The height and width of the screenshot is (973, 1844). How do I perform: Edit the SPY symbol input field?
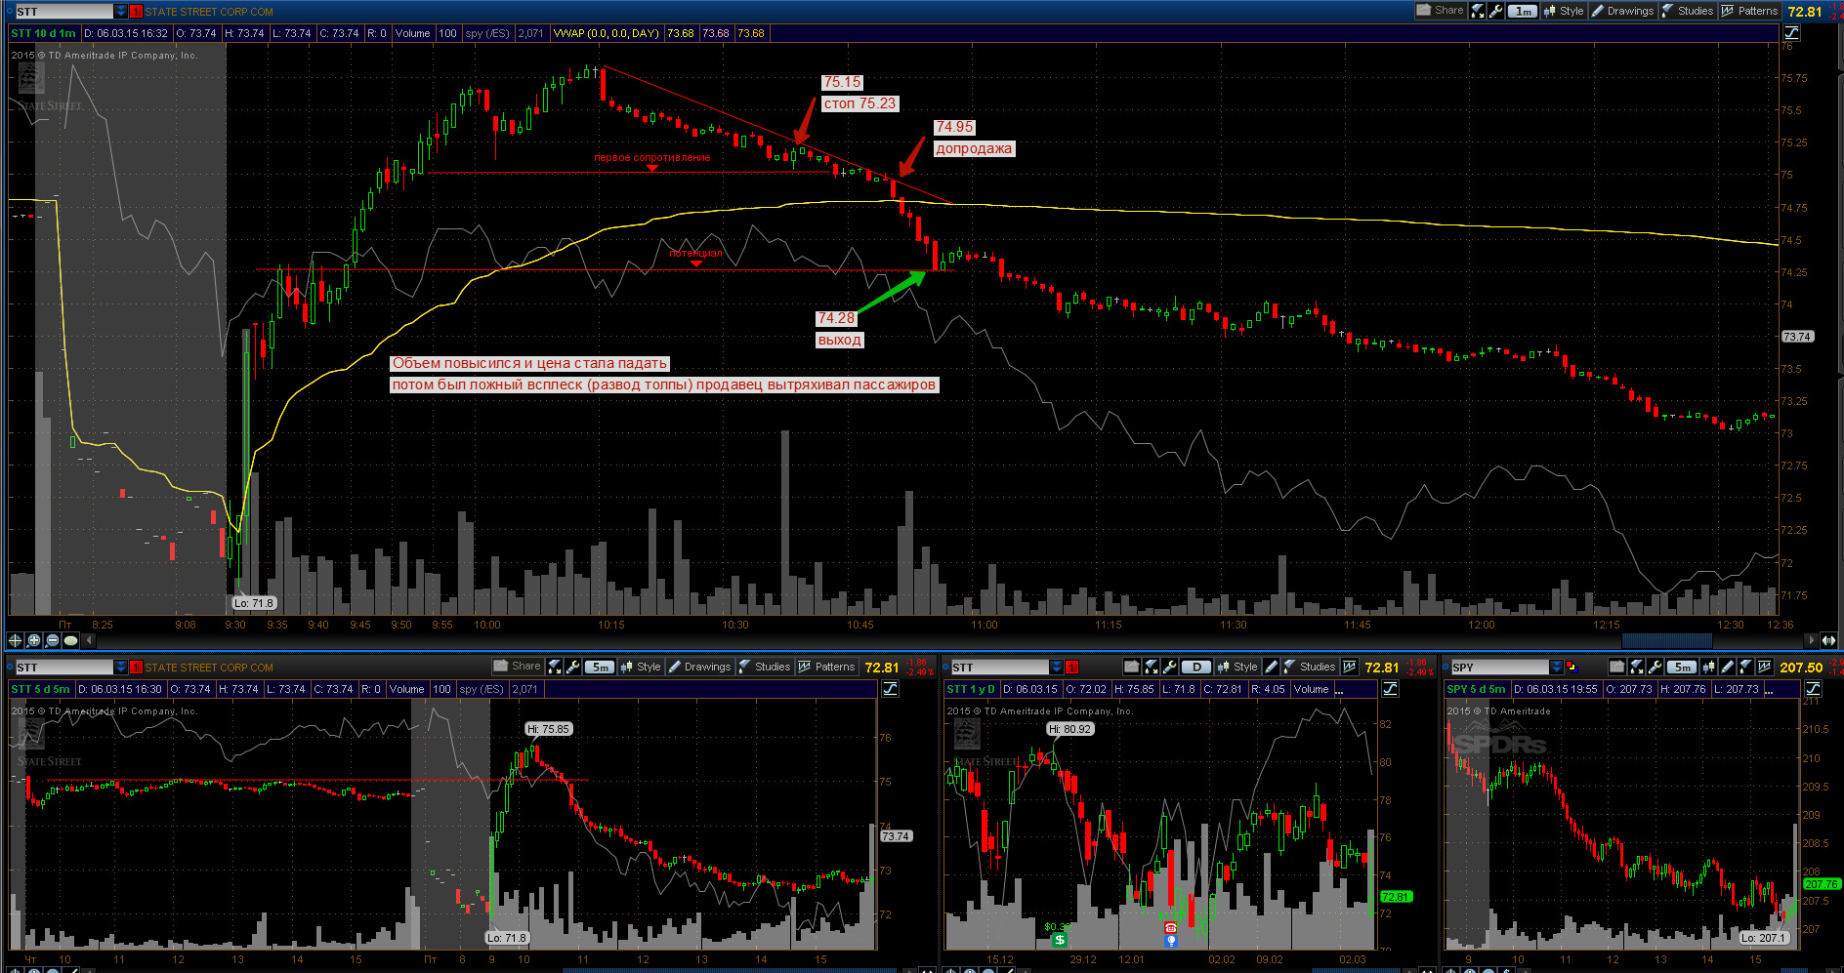1500,668
